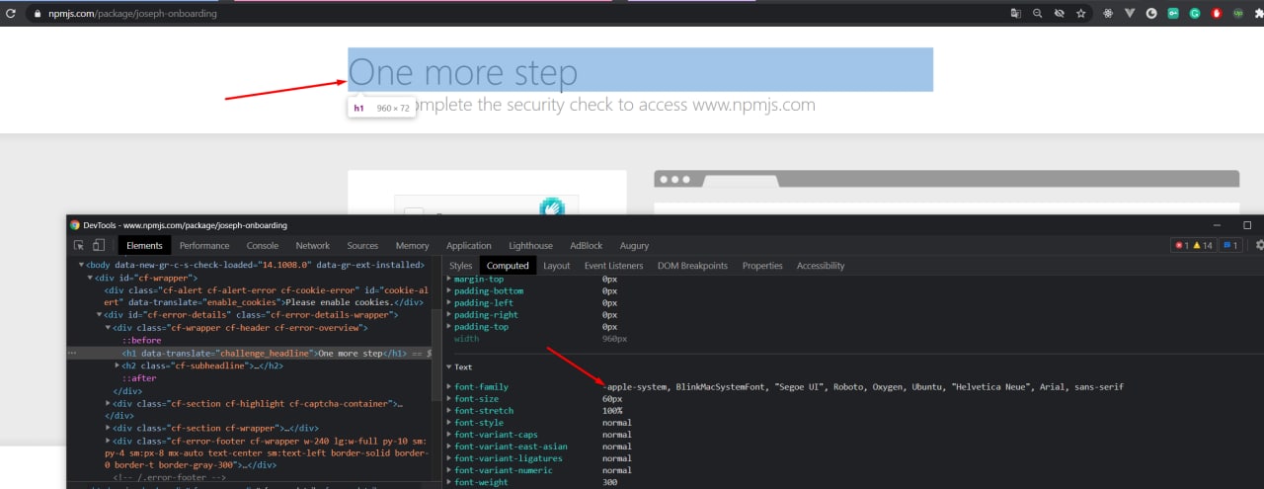Collapse the body element node
The image size is (1264, 489).
click(82, 266)
